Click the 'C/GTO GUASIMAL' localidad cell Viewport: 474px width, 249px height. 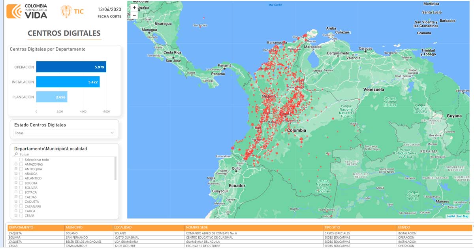click(149, 238)
